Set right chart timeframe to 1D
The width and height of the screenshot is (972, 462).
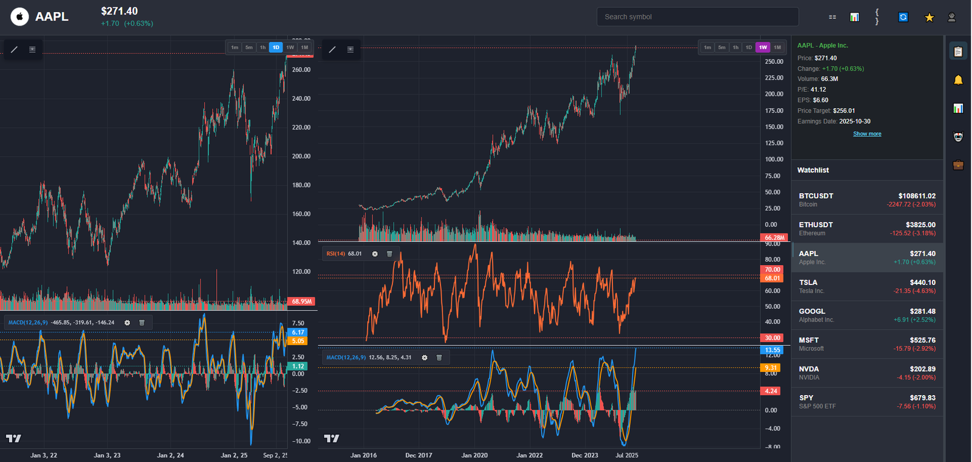[x=748, y=47]
